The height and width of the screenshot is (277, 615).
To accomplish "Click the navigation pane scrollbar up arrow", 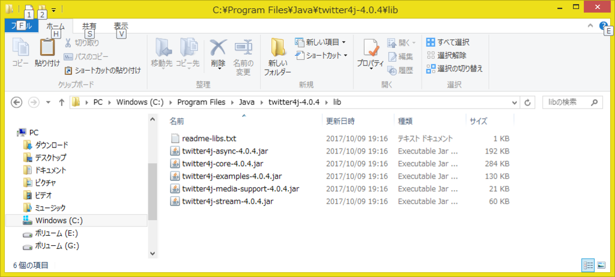I will click(152, 119).
